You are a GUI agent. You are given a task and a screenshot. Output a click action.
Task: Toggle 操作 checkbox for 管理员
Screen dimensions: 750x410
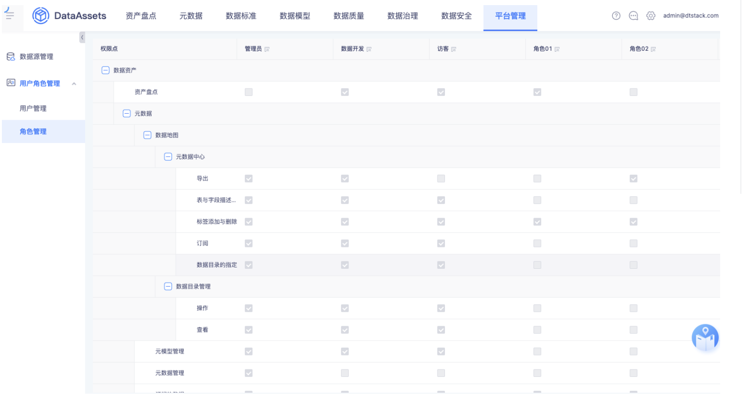249,308
